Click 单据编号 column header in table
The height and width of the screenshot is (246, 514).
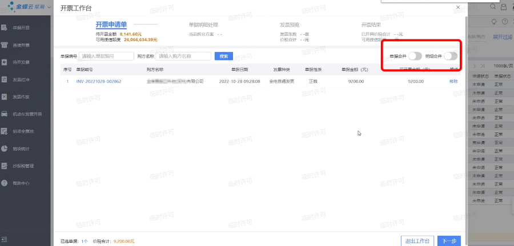[85, 70]
